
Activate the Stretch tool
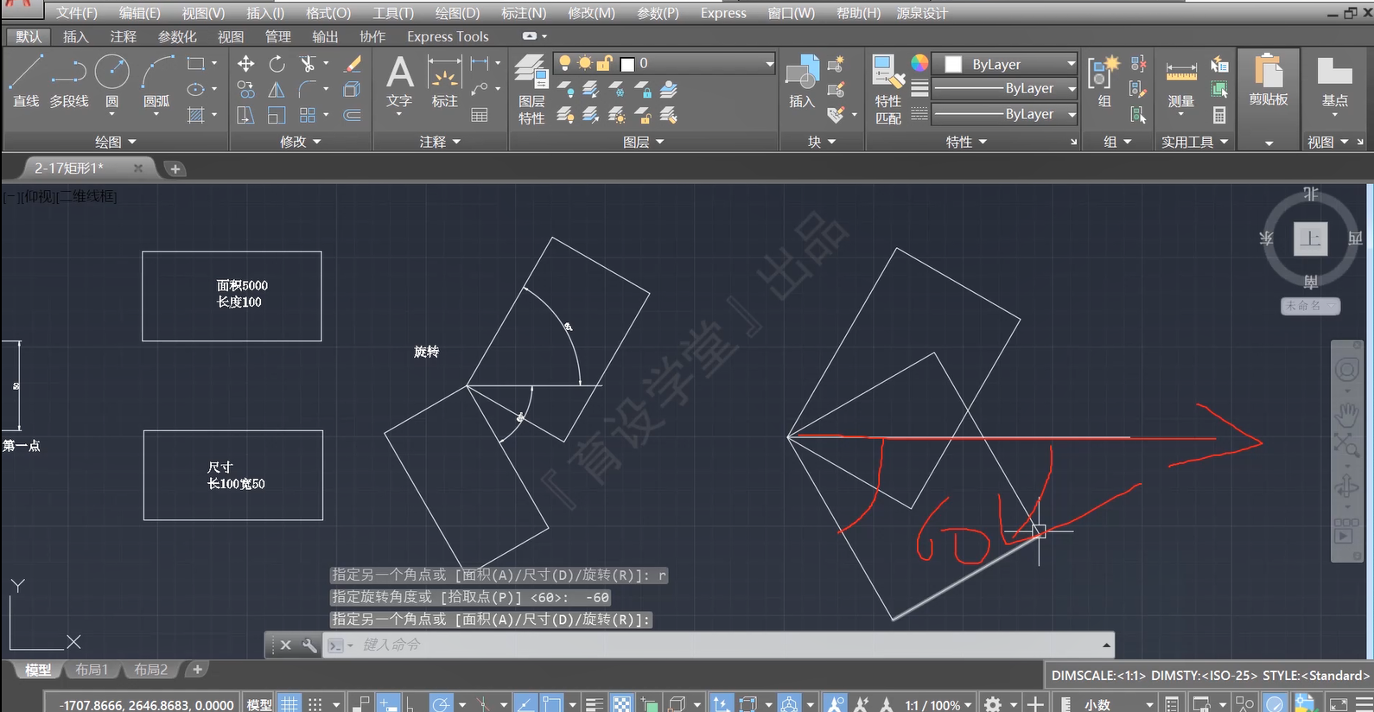click(246, 115)
